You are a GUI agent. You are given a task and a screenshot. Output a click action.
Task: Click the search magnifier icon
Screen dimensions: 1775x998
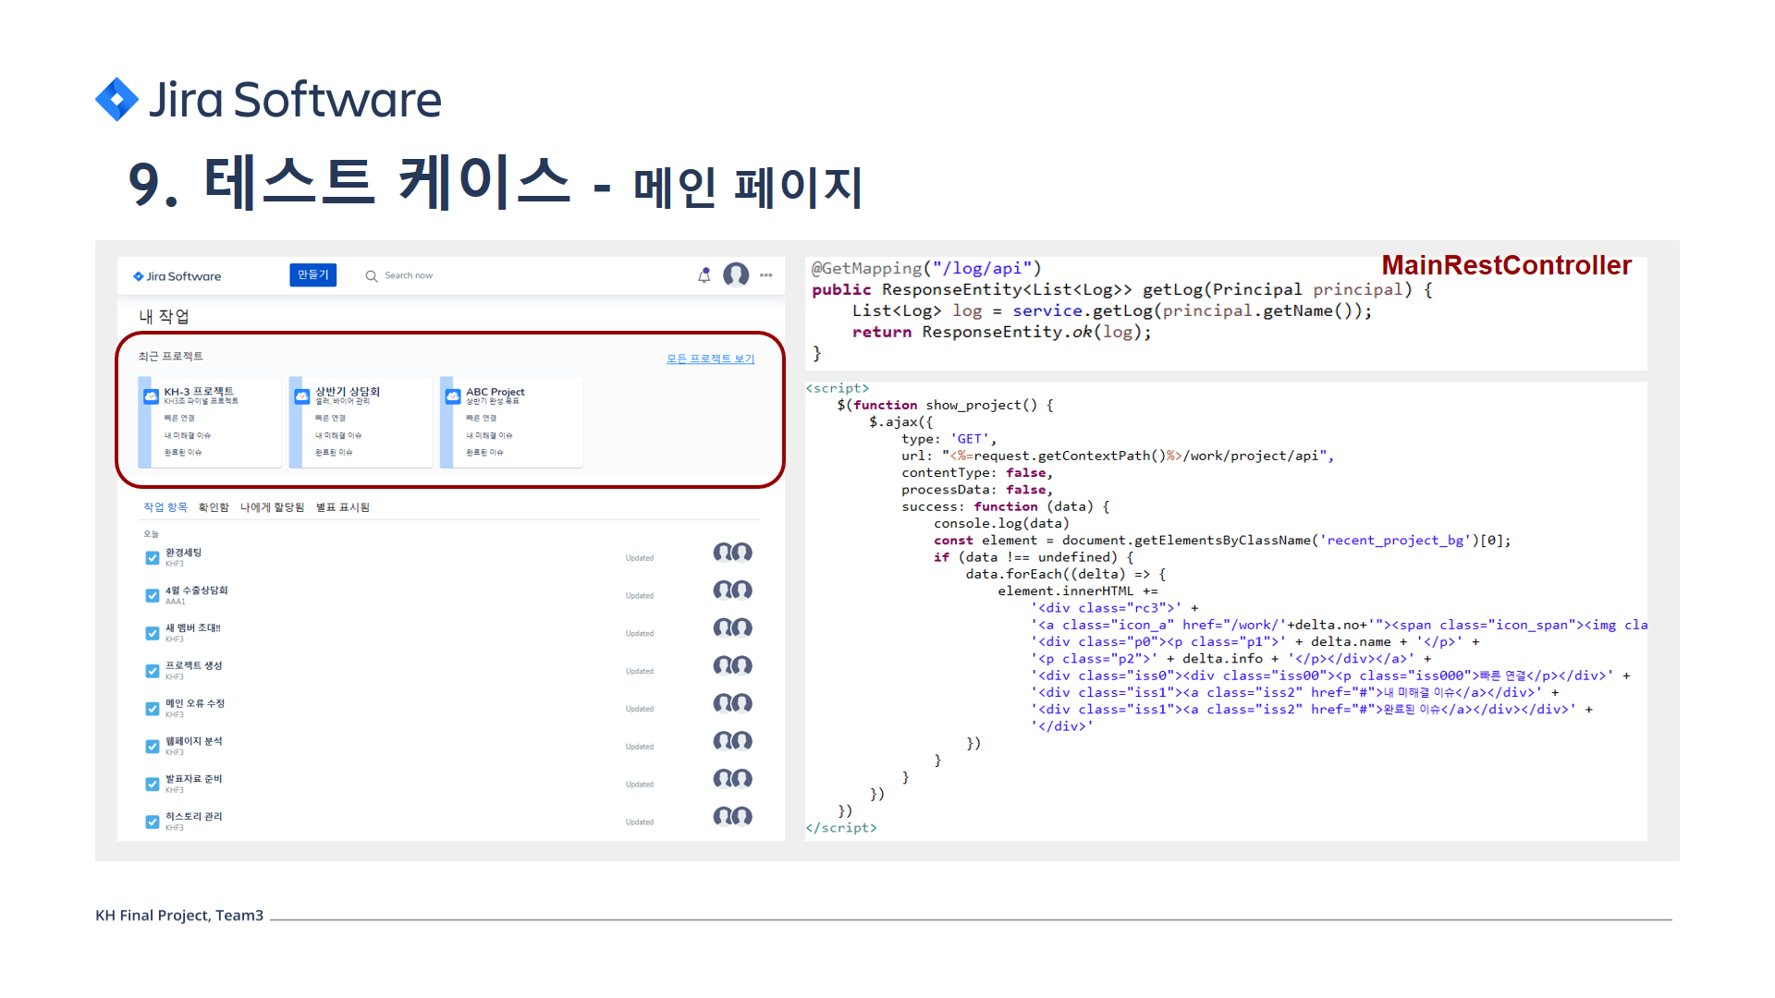[x=371, y=275]
